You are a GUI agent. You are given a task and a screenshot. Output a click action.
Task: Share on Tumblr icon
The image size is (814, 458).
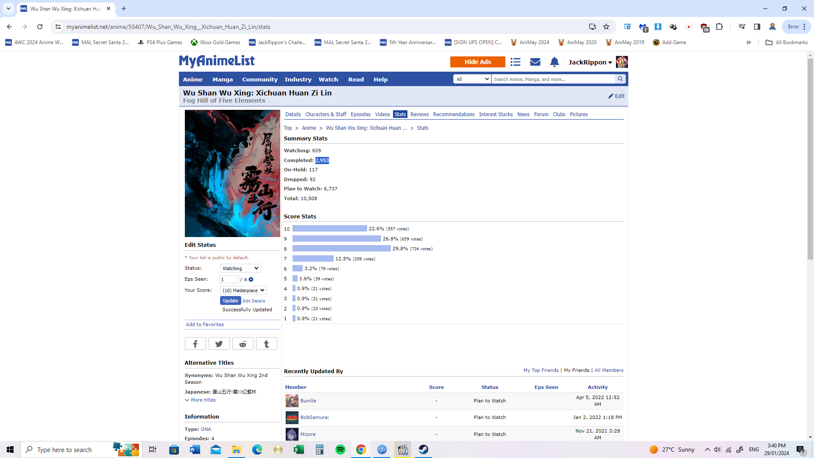pyautogui.click(x=266, y=344)
